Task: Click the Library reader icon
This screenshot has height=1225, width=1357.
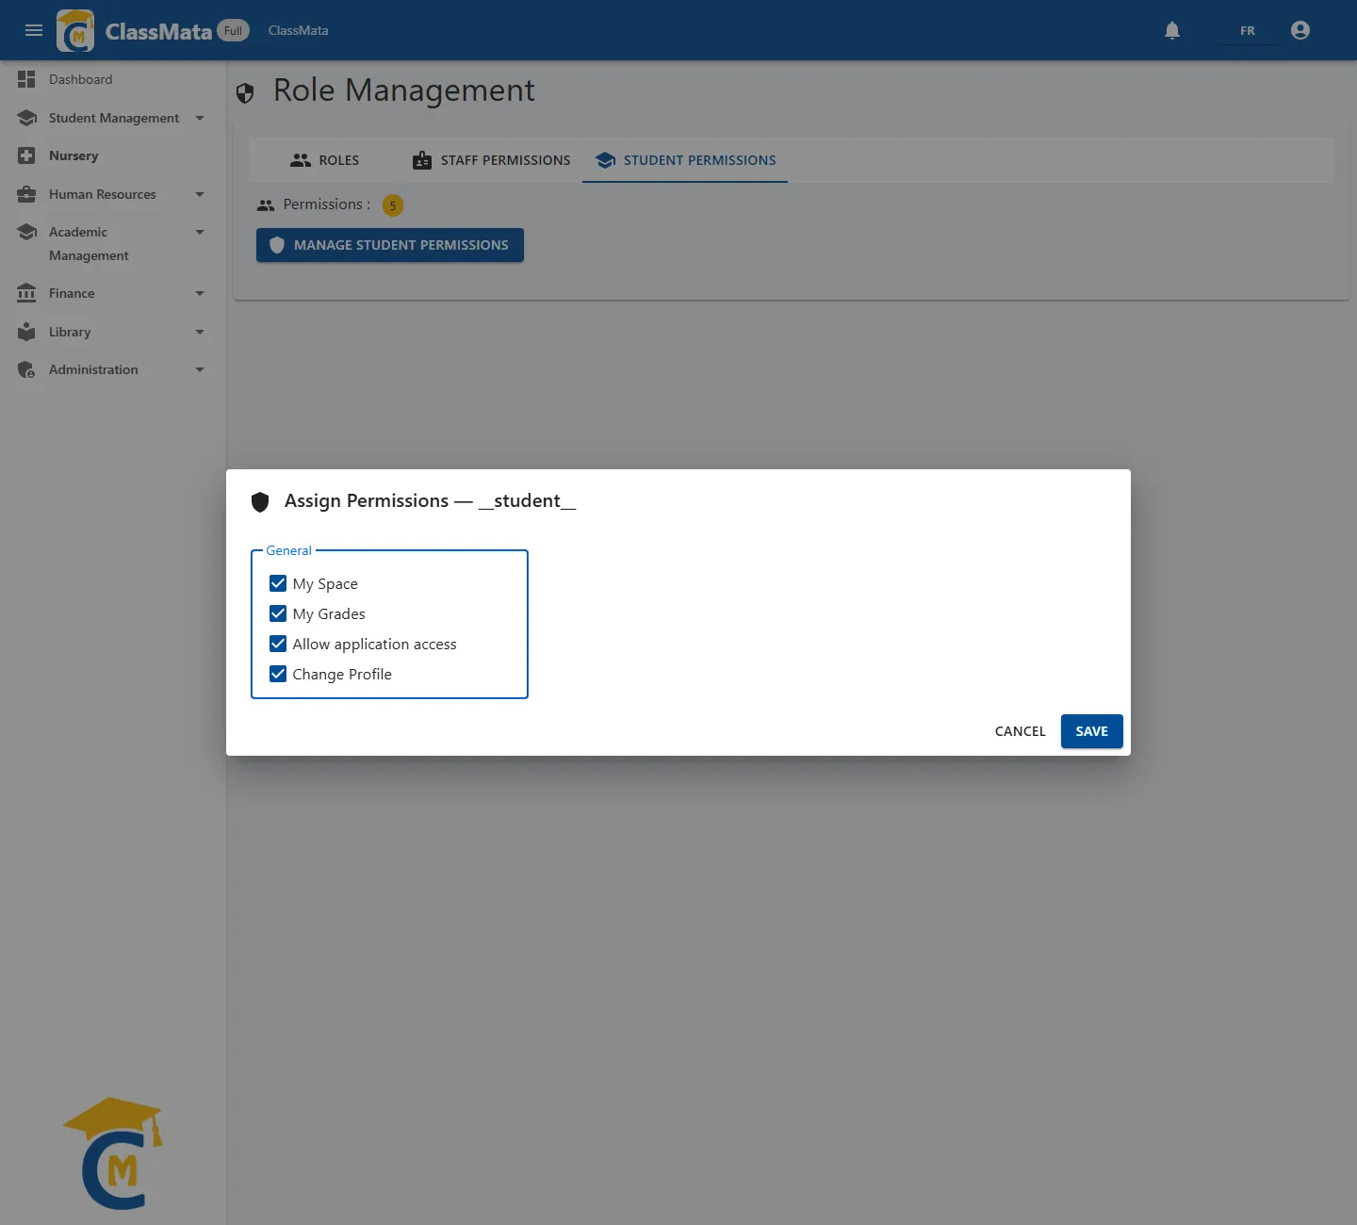Action: (26, 332)
